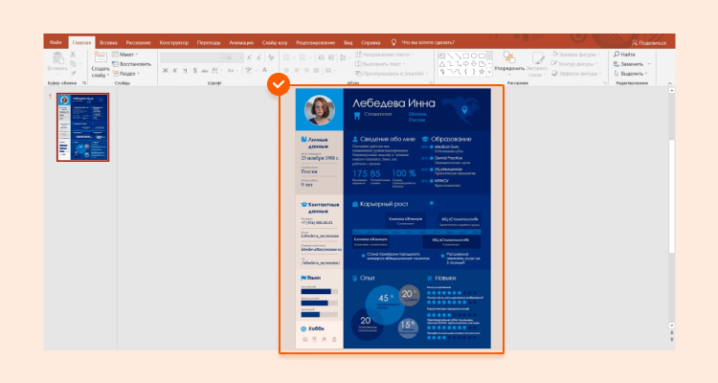Click the Найти find button
The height and width of the screenshot is (383, 718).
[624, 55]
